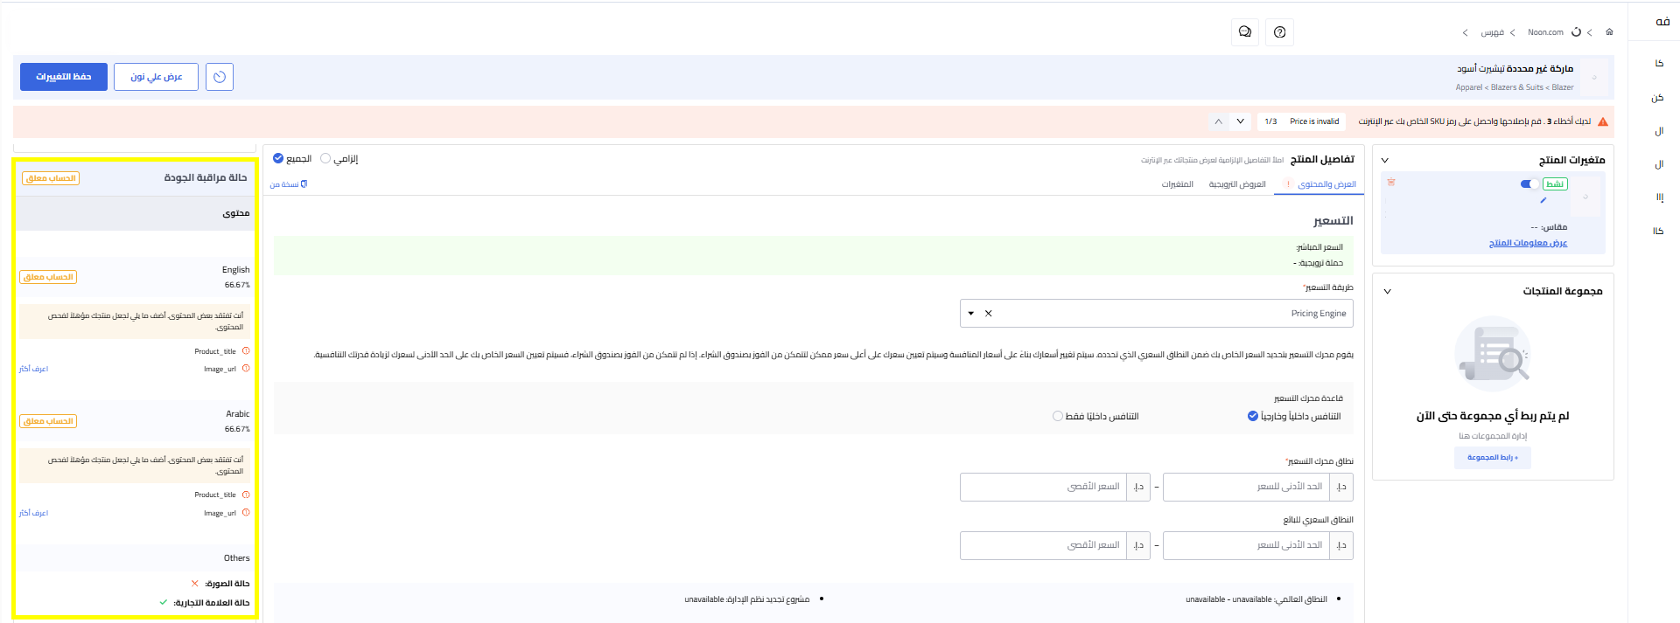Open the Pricing Engine dropdown

970,314
